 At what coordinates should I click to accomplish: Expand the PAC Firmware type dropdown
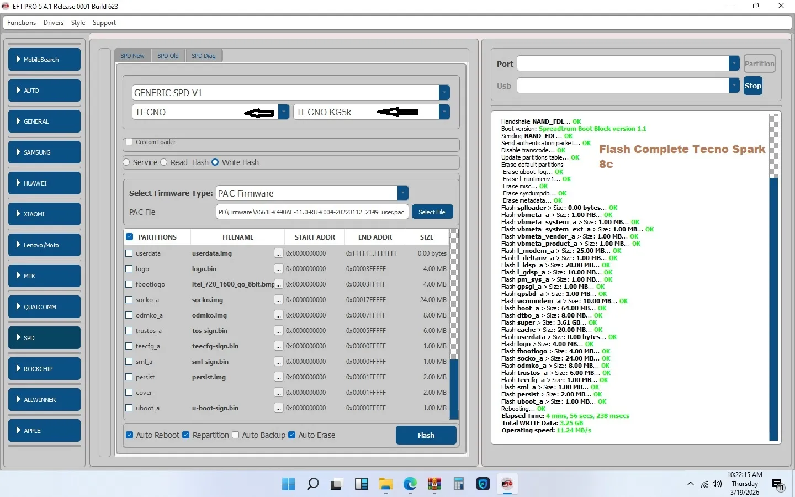[403, 193]
